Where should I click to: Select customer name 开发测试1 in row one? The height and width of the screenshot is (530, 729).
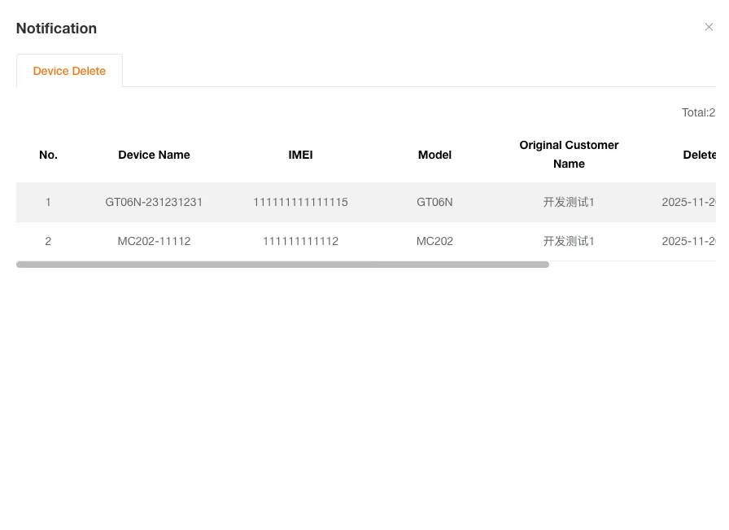click(569, 202)
